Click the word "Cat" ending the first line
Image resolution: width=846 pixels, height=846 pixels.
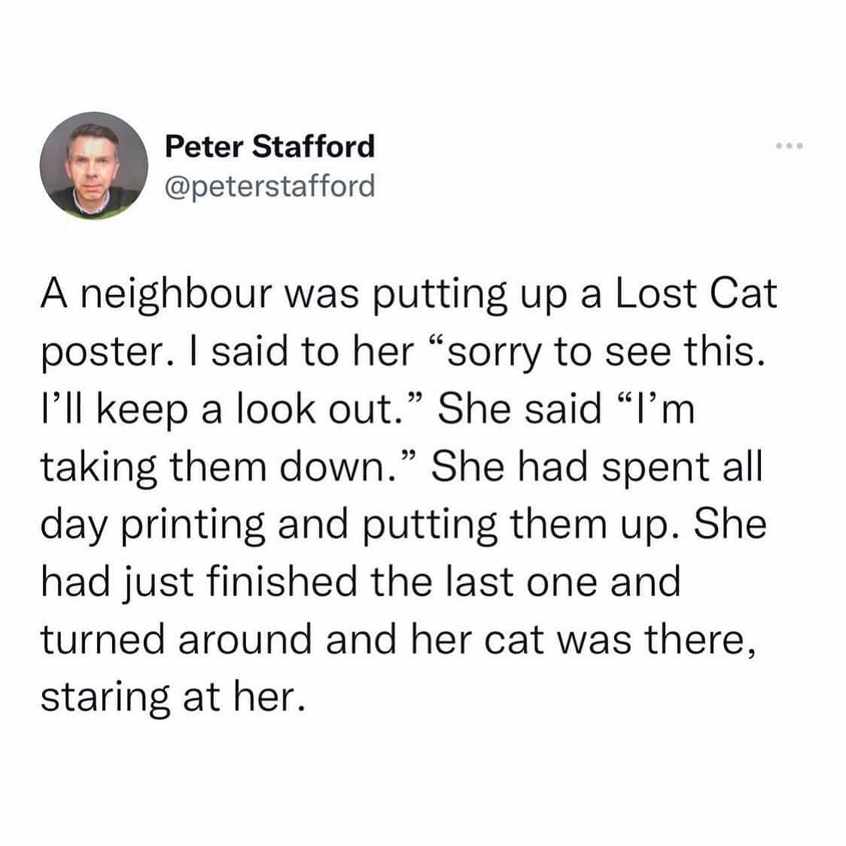click(x=742, y=294)
